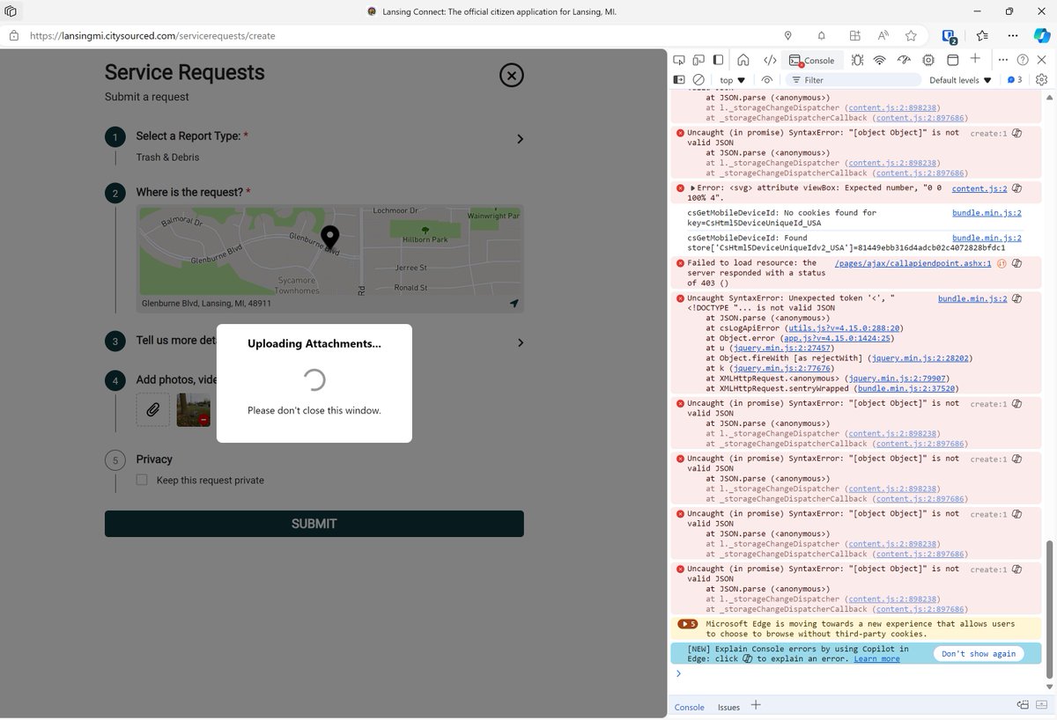The width and height of the screenshot is (1057, 720).
Task: Toggle the DevTools activity bar dock icon
Action: click(x=719, y=60)
